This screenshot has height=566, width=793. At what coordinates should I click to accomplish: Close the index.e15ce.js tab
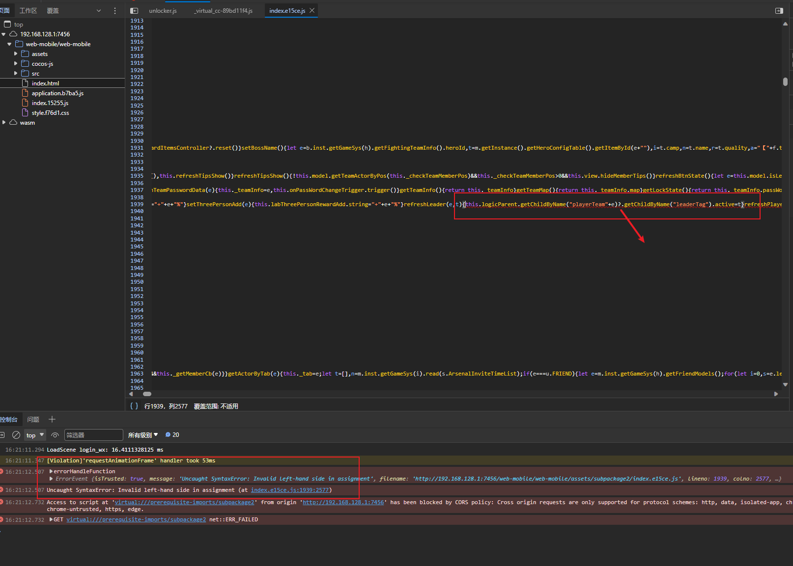pyautogui.click(x=312, y=10)
